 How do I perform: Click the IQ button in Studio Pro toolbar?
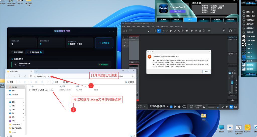pyautogui.click(x=209, y=31)
